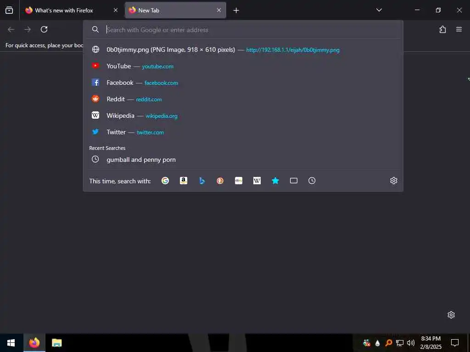
Task: Search this time with Bing
Action: (x=202, y=181)
